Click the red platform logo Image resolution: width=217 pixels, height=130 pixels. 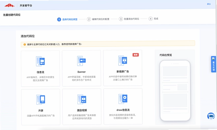(x=10, y=5)
